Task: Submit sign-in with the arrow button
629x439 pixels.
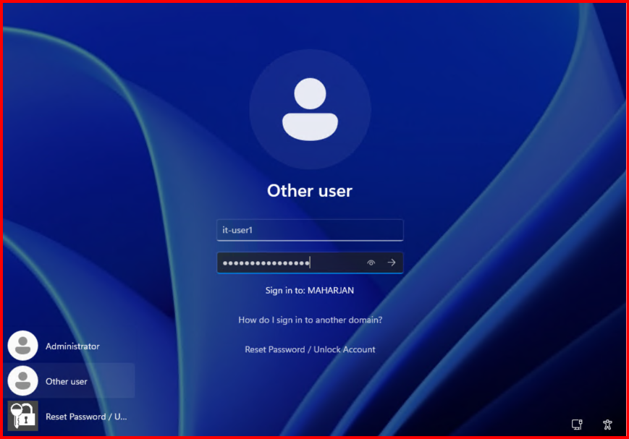Action: tap(392, 263)
